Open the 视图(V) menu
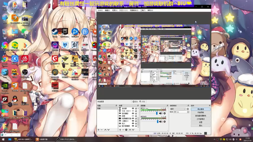 [x=115, y=10]
